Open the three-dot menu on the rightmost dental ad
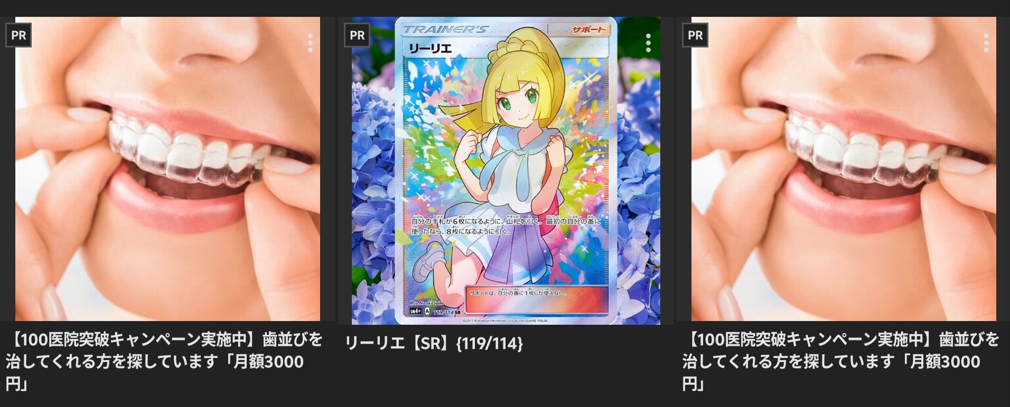This screenshot has height=407, width=1010. pyautogui.click(x=986, y=43)
